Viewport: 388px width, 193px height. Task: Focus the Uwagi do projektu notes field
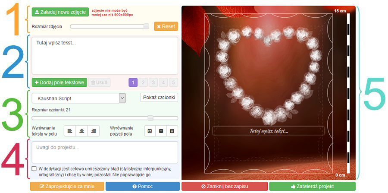(x=105, y=152)
